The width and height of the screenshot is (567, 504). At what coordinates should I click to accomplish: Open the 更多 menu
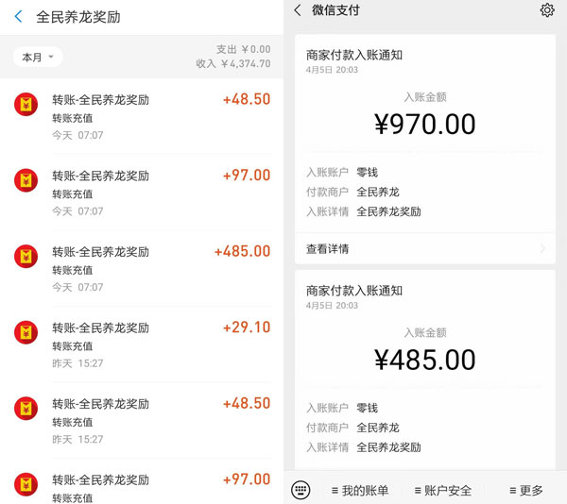526,490
